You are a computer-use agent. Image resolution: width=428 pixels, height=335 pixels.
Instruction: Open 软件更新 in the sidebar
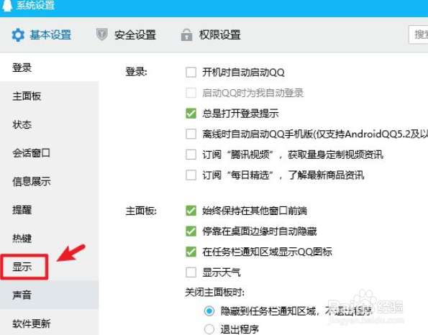[49, 323]
